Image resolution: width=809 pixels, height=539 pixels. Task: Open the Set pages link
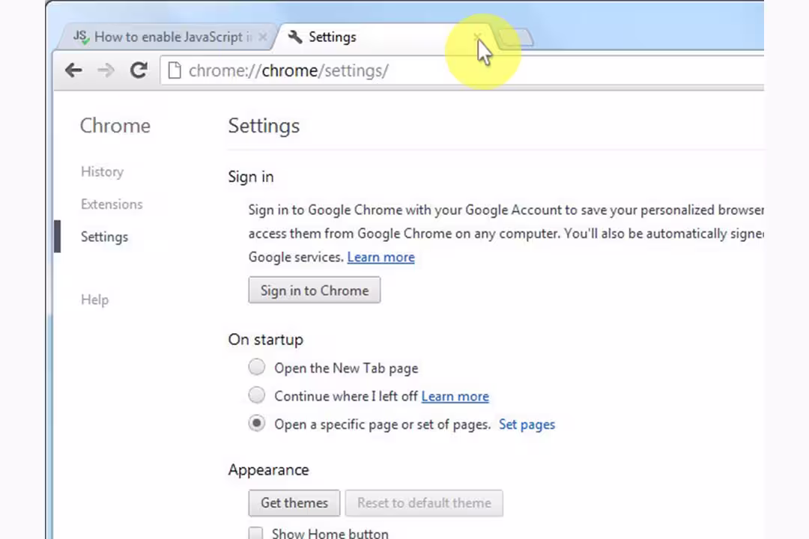click(527, 424)
